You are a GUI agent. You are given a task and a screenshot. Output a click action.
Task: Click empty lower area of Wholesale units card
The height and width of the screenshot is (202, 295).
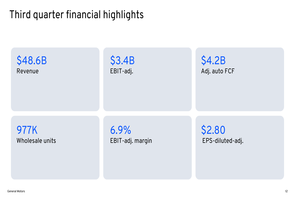tap(55, 164)
